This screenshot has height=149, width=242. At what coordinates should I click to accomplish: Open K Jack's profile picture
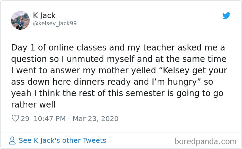click(x=20, y=20)
